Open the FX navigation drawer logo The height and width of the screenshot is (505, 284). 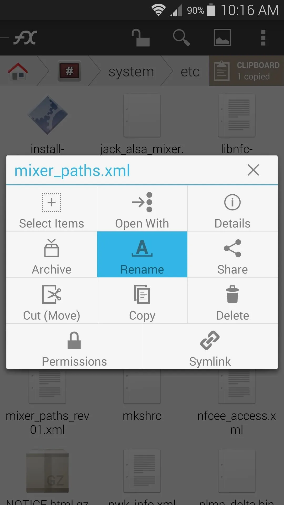point(25,38)
